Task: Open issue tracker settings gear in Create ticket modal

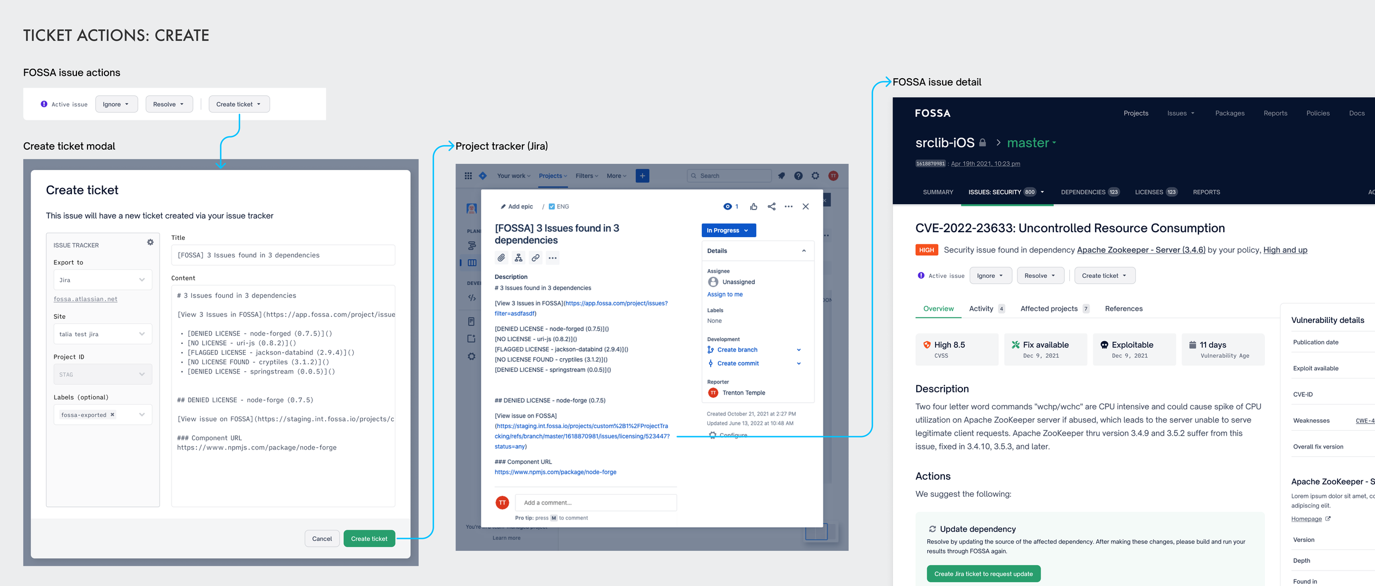Action: [x=150, y=242]
